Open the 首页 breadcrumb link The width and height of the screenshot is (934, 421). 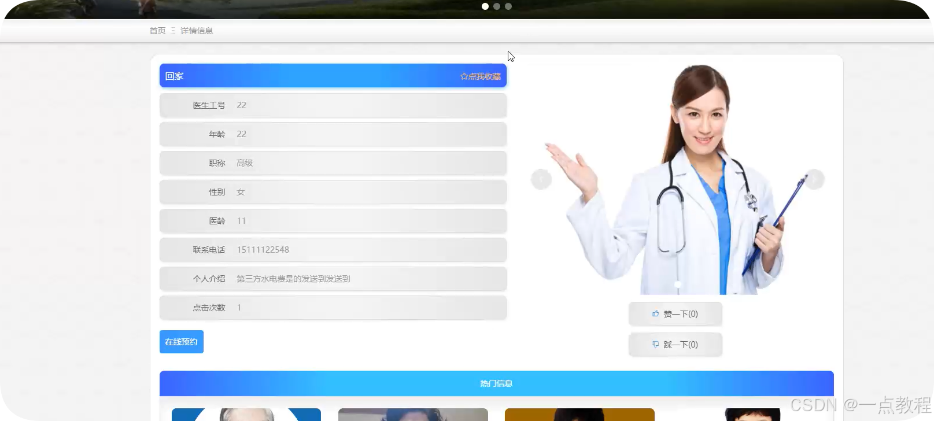point(157,31)
